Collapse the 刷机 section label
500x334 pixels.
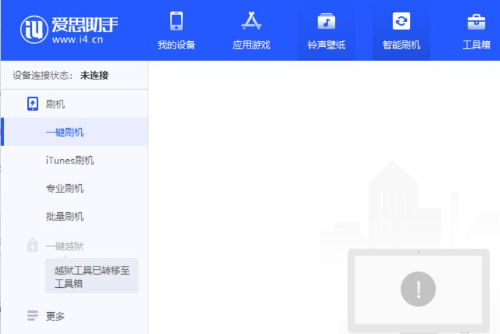click(55, 104)
